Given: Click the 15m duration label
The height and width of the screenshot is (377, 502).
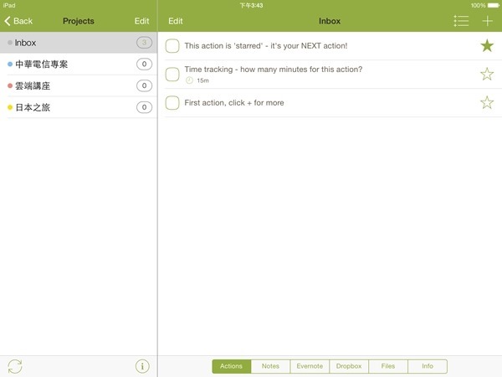Looking at the screenshot, I should (x=202, y=80).
